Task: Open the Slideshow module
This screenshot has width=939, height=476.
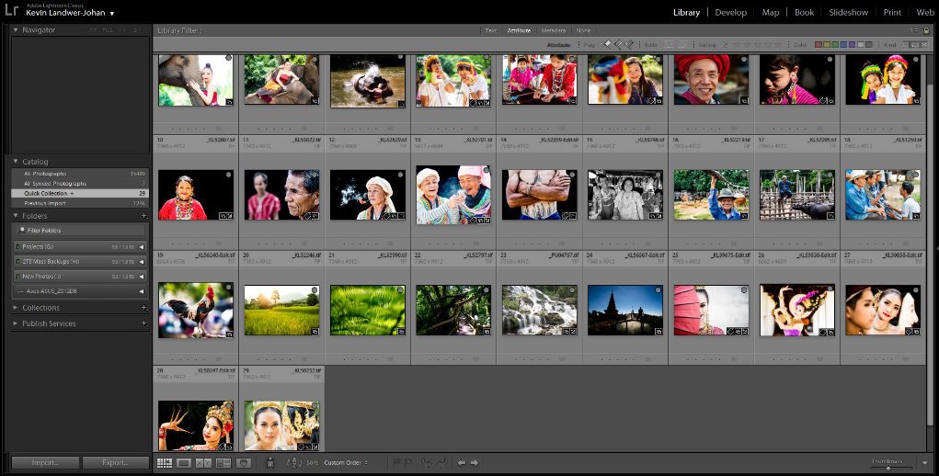Action: coord(848,12)
